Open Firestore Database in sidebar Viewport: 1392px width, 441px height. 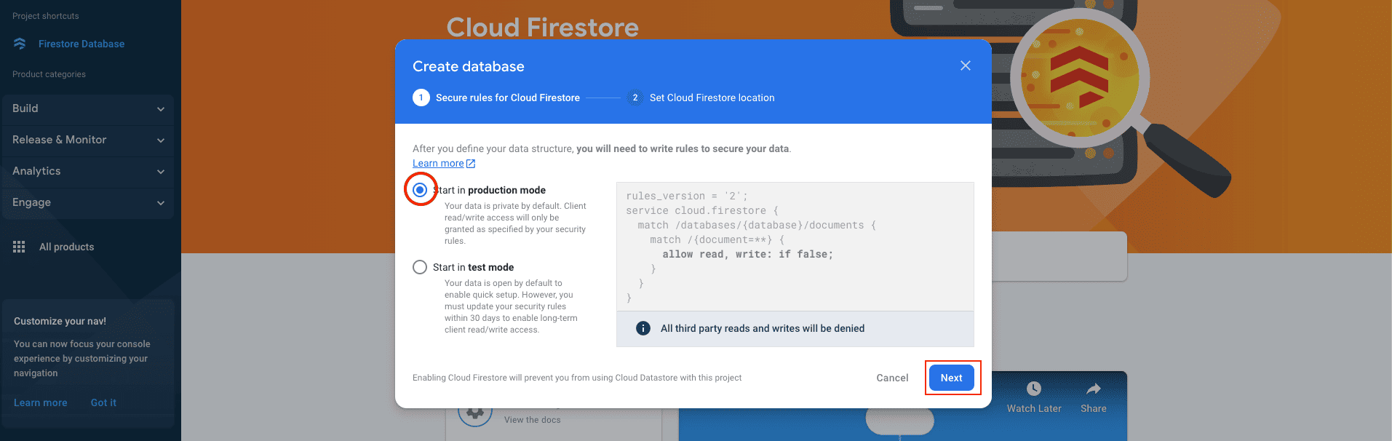(x=81, y=44)
